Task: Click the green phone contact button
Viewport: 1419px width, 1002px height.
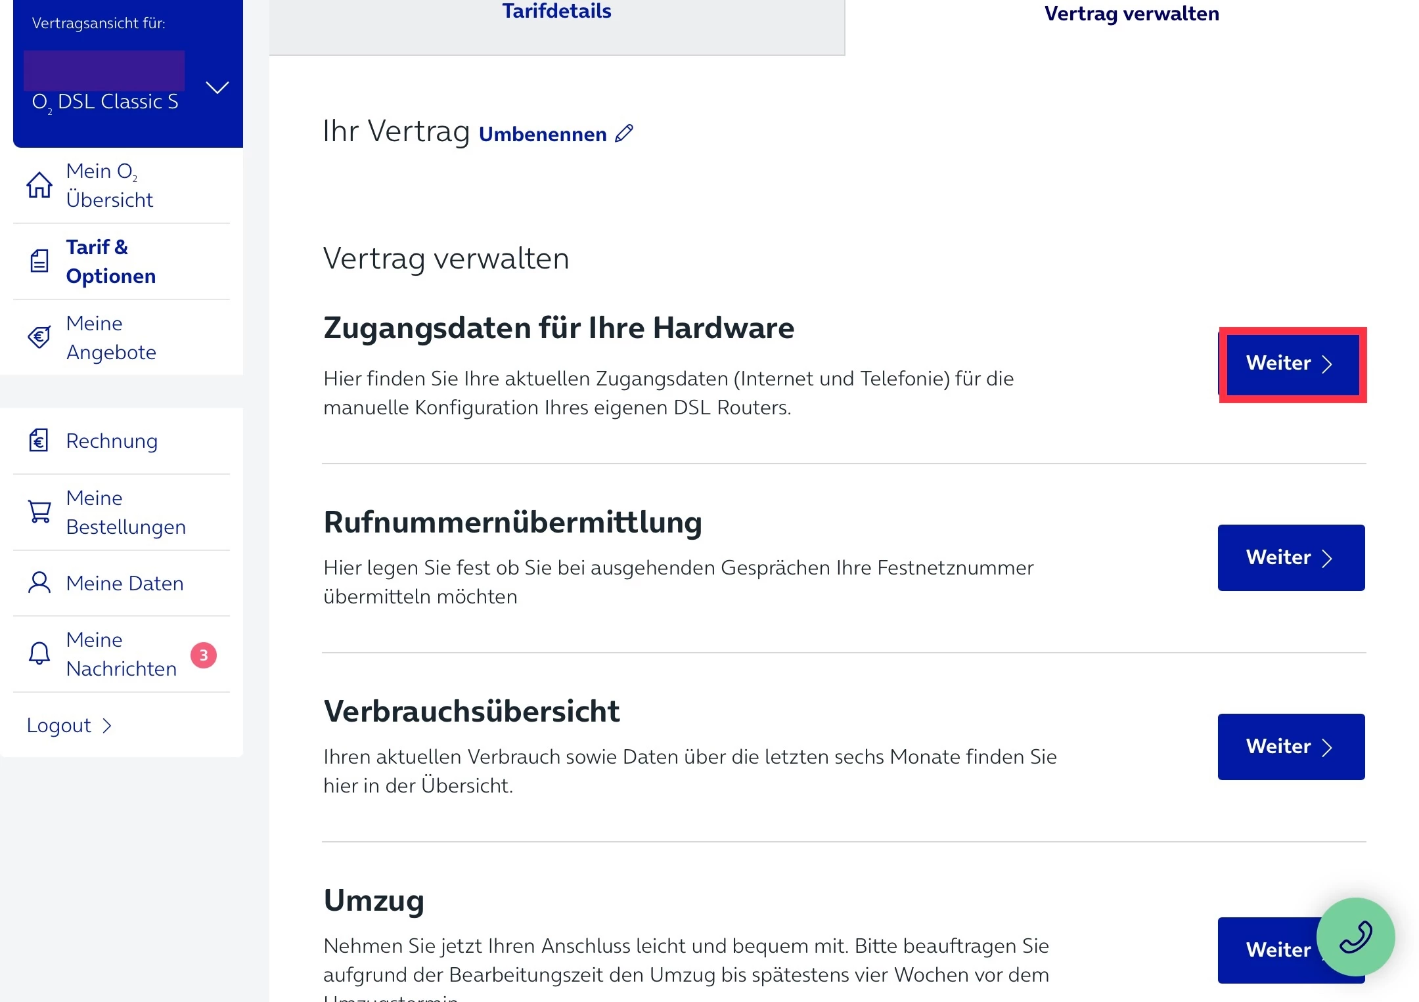Action: coord(1355,937)
